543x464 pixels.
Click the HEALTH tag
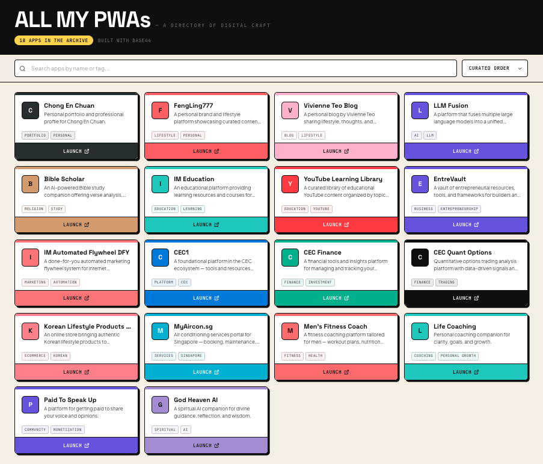pyautogui.click(x=316, y=356)
